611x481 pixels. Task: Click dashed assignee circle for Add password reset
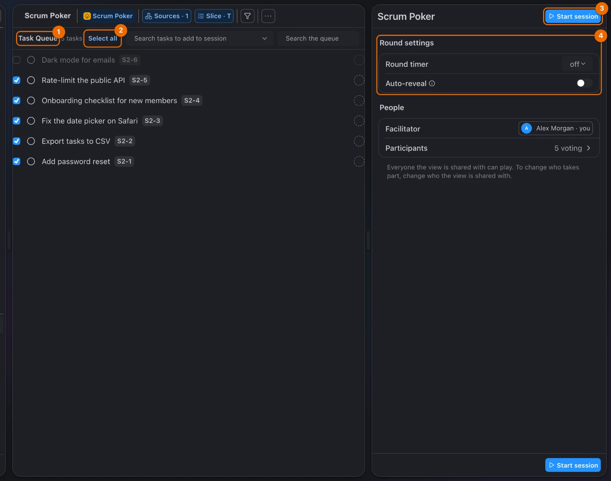(x=359, y=161)
